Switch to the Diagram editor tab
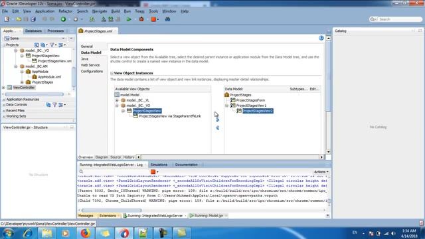The image size is (425, 239). (x=102, y=157)
